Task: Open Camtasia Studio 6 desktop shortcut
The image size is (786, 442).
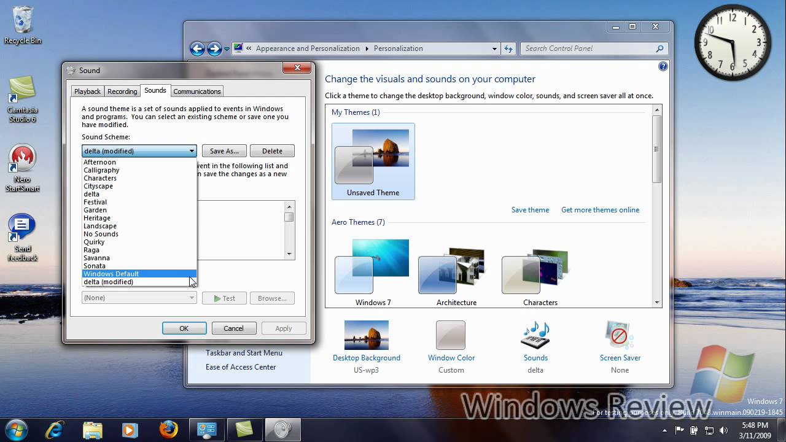Action: pyautogui.click(x=22, y=98)
